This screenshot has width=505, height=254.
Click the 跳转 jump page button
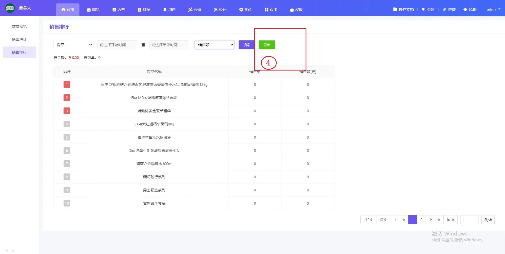[x=488, y=220]
